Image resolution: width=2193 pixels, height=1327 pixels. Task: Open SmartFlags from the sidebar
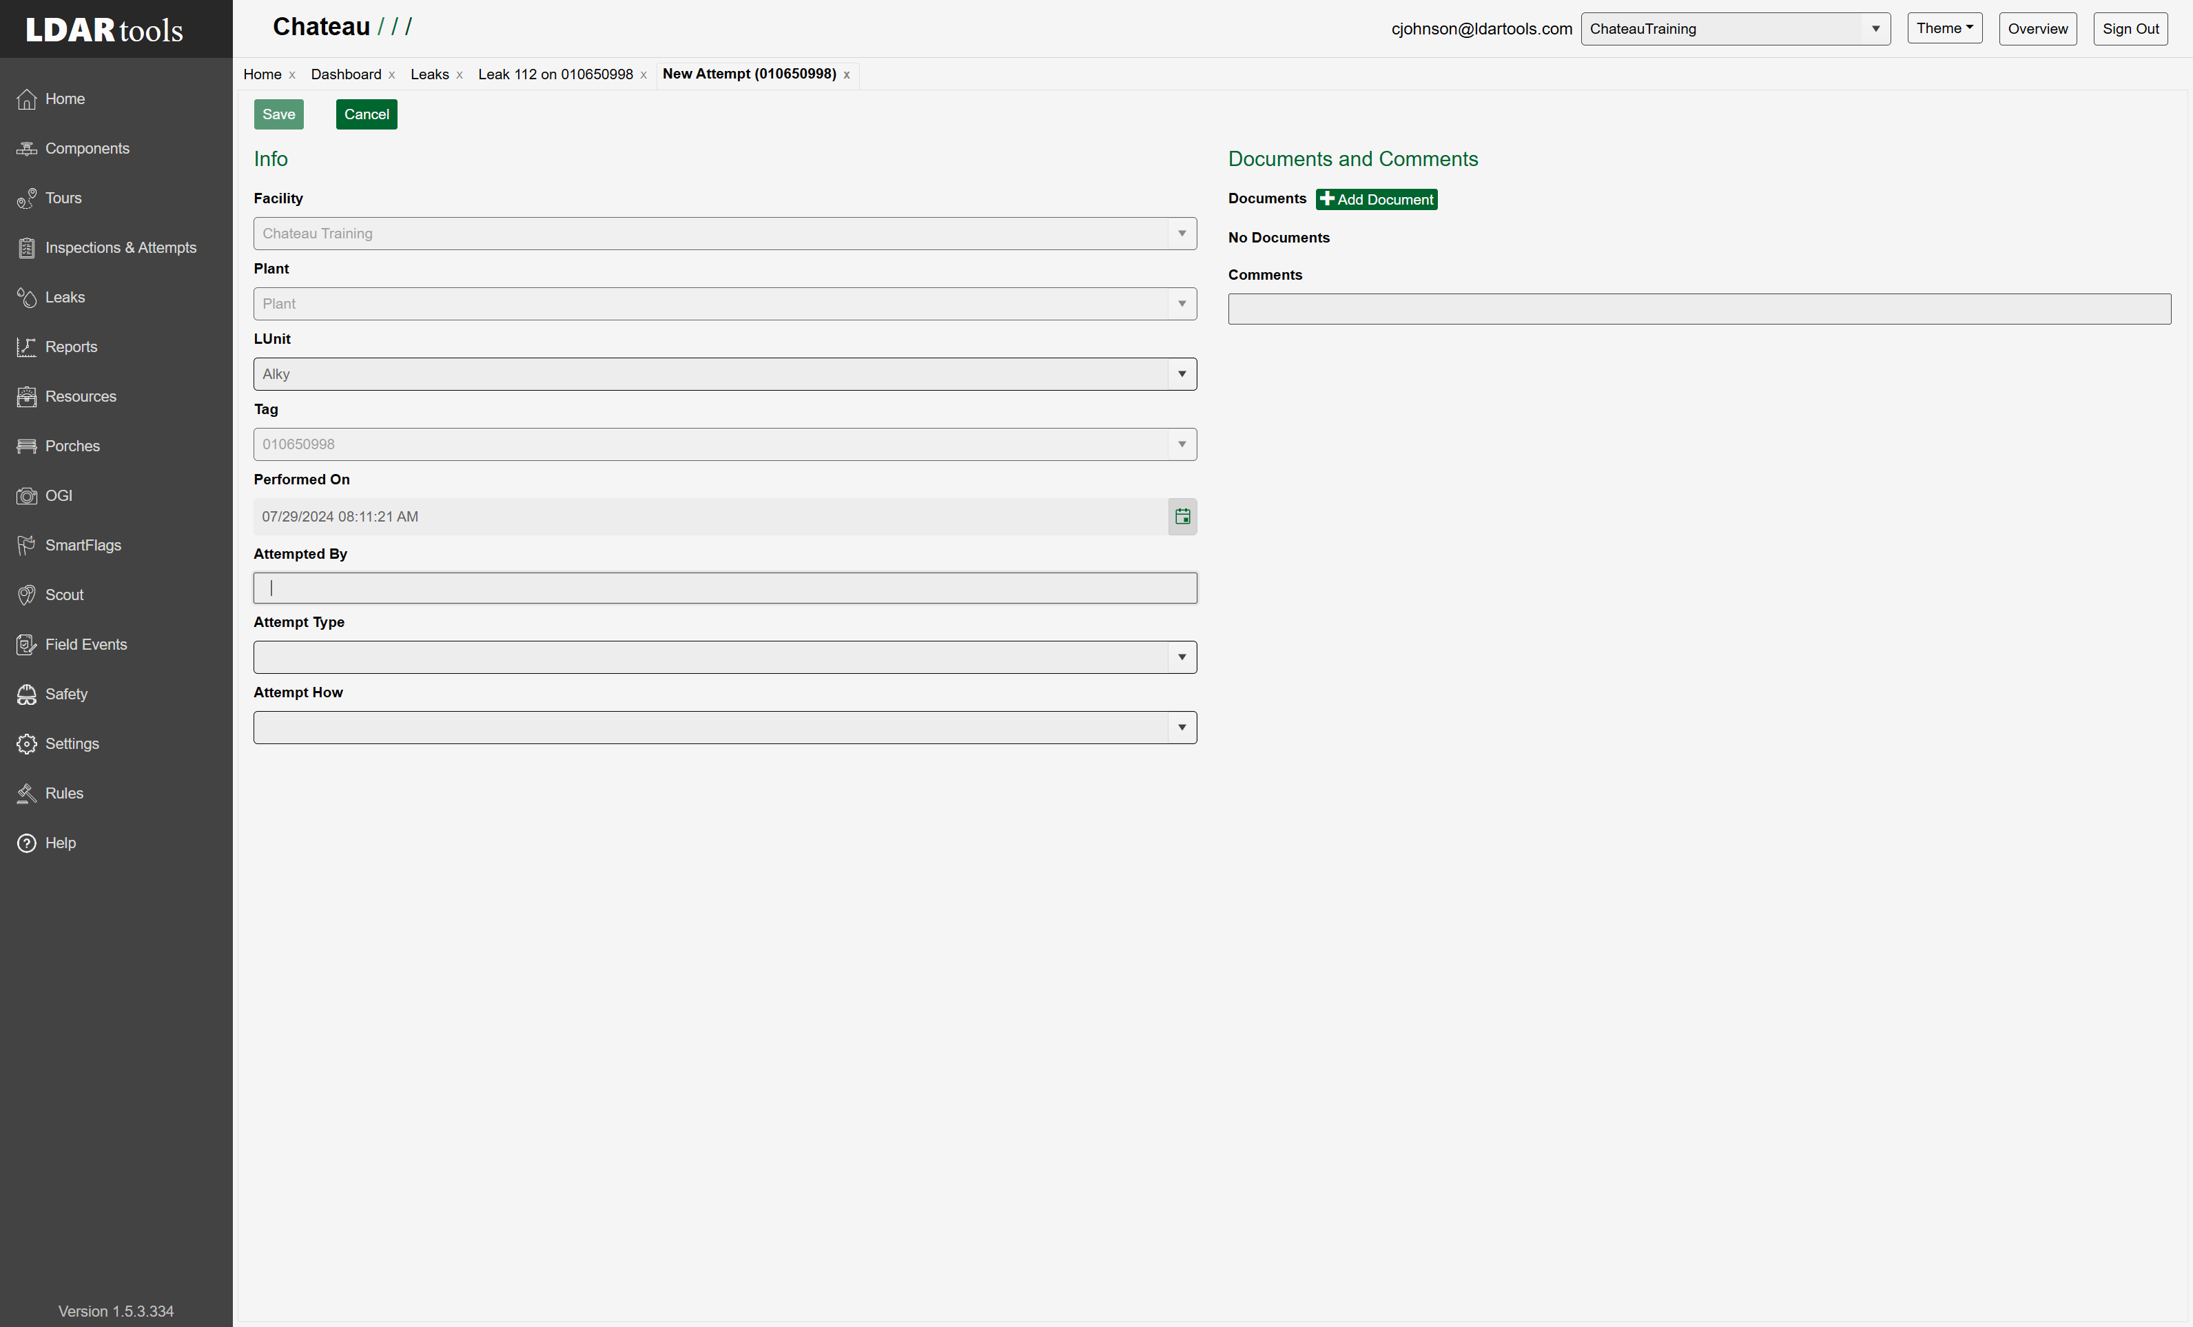click(83, 546)
